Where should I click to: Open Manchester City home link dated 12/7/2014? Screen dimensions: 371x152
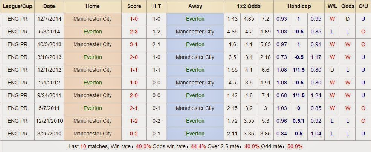(92, 19)
